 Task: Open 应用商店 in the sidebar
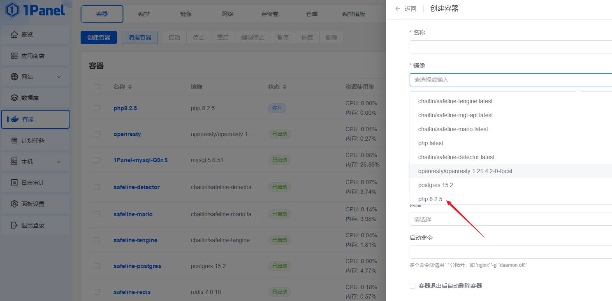pyautogui.click(x=35, y=56)
